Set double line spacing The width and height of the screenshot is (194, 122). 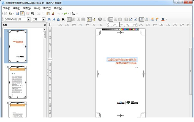120,19
